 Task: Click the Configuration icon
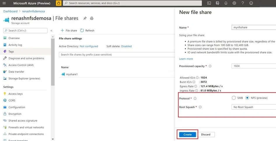(5, 107)
